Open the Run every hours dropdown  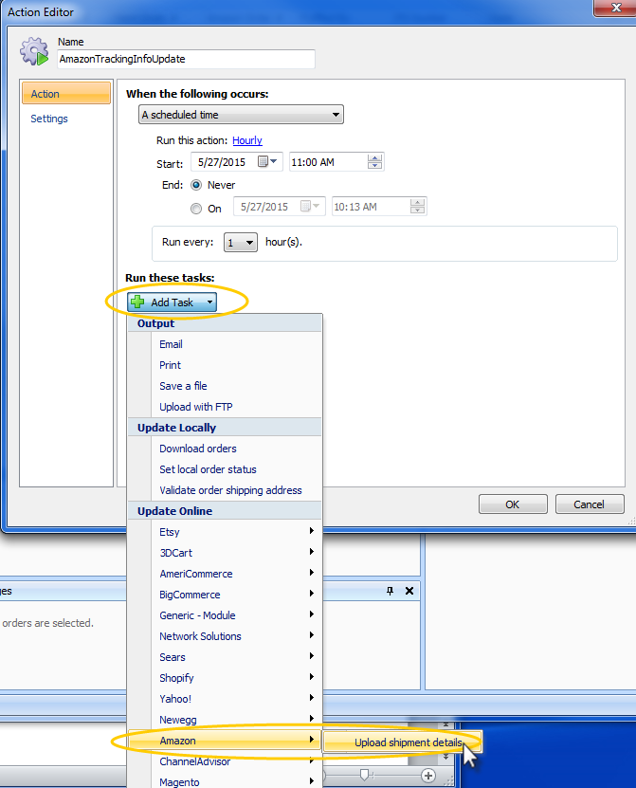click(x=241, y=242)
